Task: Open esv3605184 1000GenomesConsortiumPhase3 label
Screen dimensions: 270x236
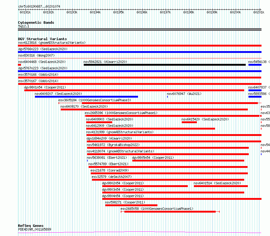Action: [95, 100]
